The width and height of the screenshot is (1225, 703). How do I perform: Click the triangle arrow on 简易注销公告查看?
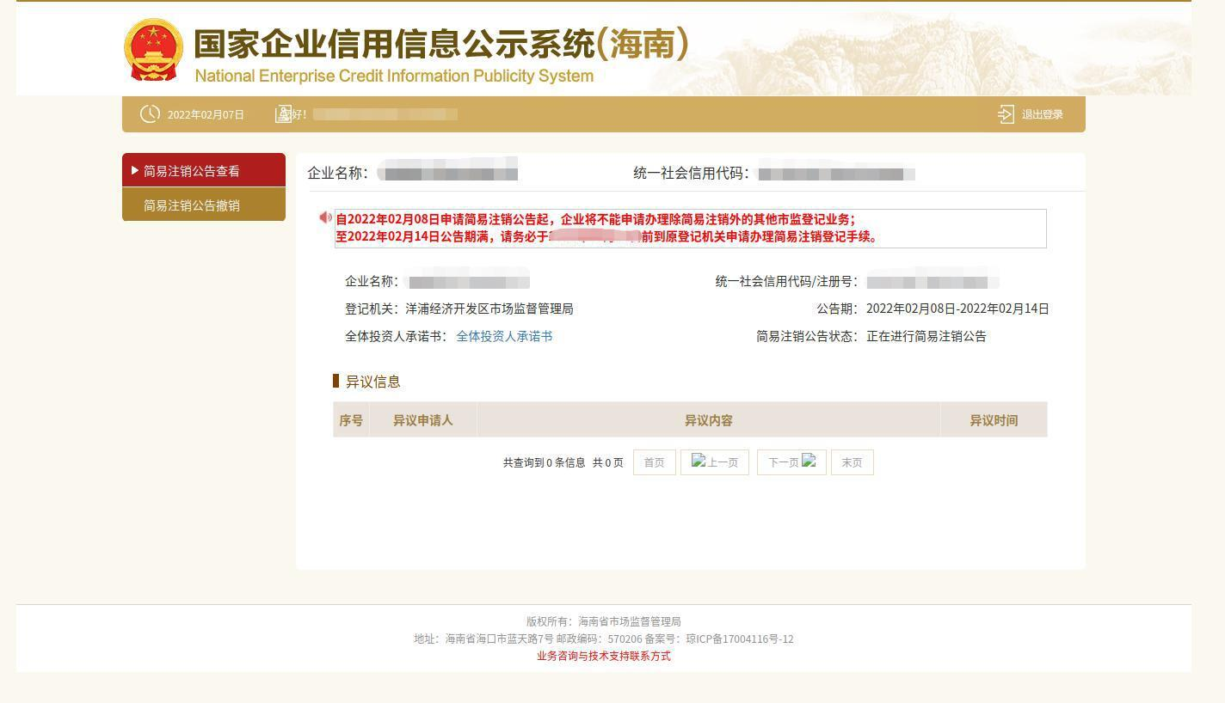(135, 171)
